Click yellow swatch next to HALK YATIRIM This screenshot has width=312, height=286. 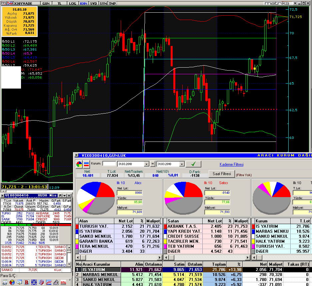[253, 241]
